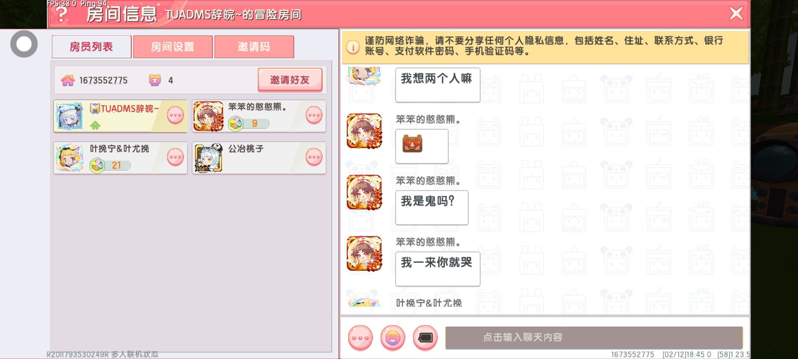This screenshot has width=798, height=359.
Task: Click the pink three-dots chat menu button
Action: 360,338
